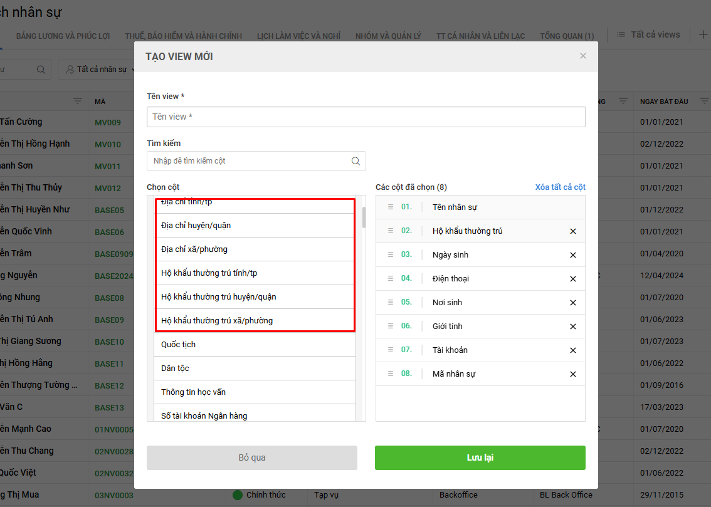This screenshot has width=711, height=507.
Task: Click the Chọn cột list scrollbar
Action: [364, 217]
